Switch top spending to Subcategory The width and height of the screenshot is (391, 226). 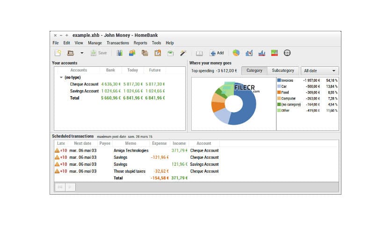tap(283, 71)
